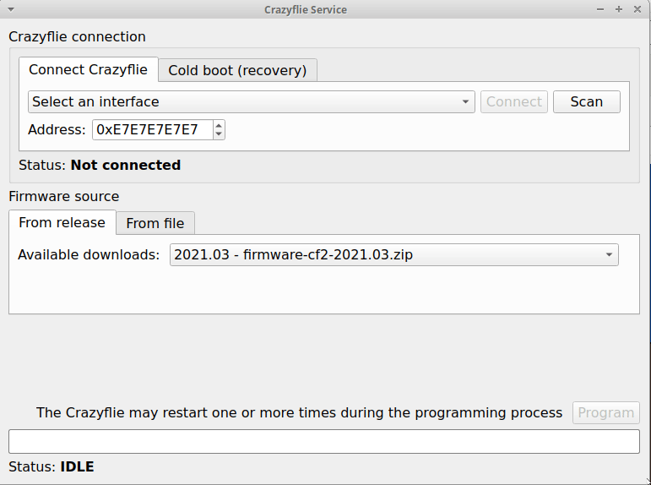Switch to the Connect Crazyflie tab
This screenshot has width=651, height=485.
[88, 70]
